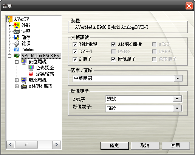Toggle the DVB-T checkbox
Image resolution: width=195 pixels, height=155 pixels.
tap(75, 52)
